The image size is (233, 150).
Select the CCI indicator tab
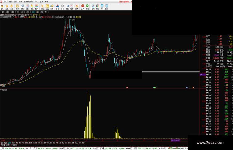pos(66,143)
